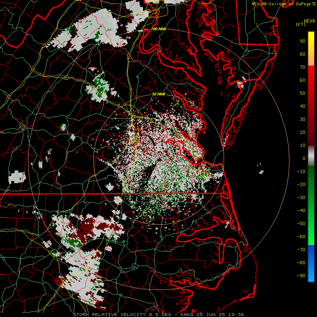
Task: Click the 50 NMI range ring label
Action: 158,94
